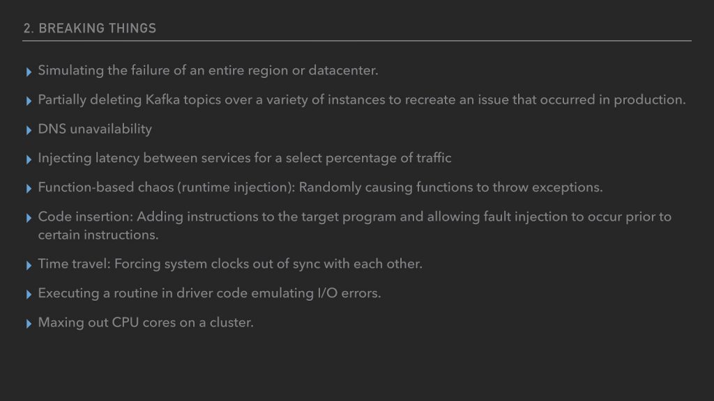The width and height of the screenshot is (714, 401).
Task: Click the triangle bullet beside "Injecting latency"
Action: click(x=29, y=159)
